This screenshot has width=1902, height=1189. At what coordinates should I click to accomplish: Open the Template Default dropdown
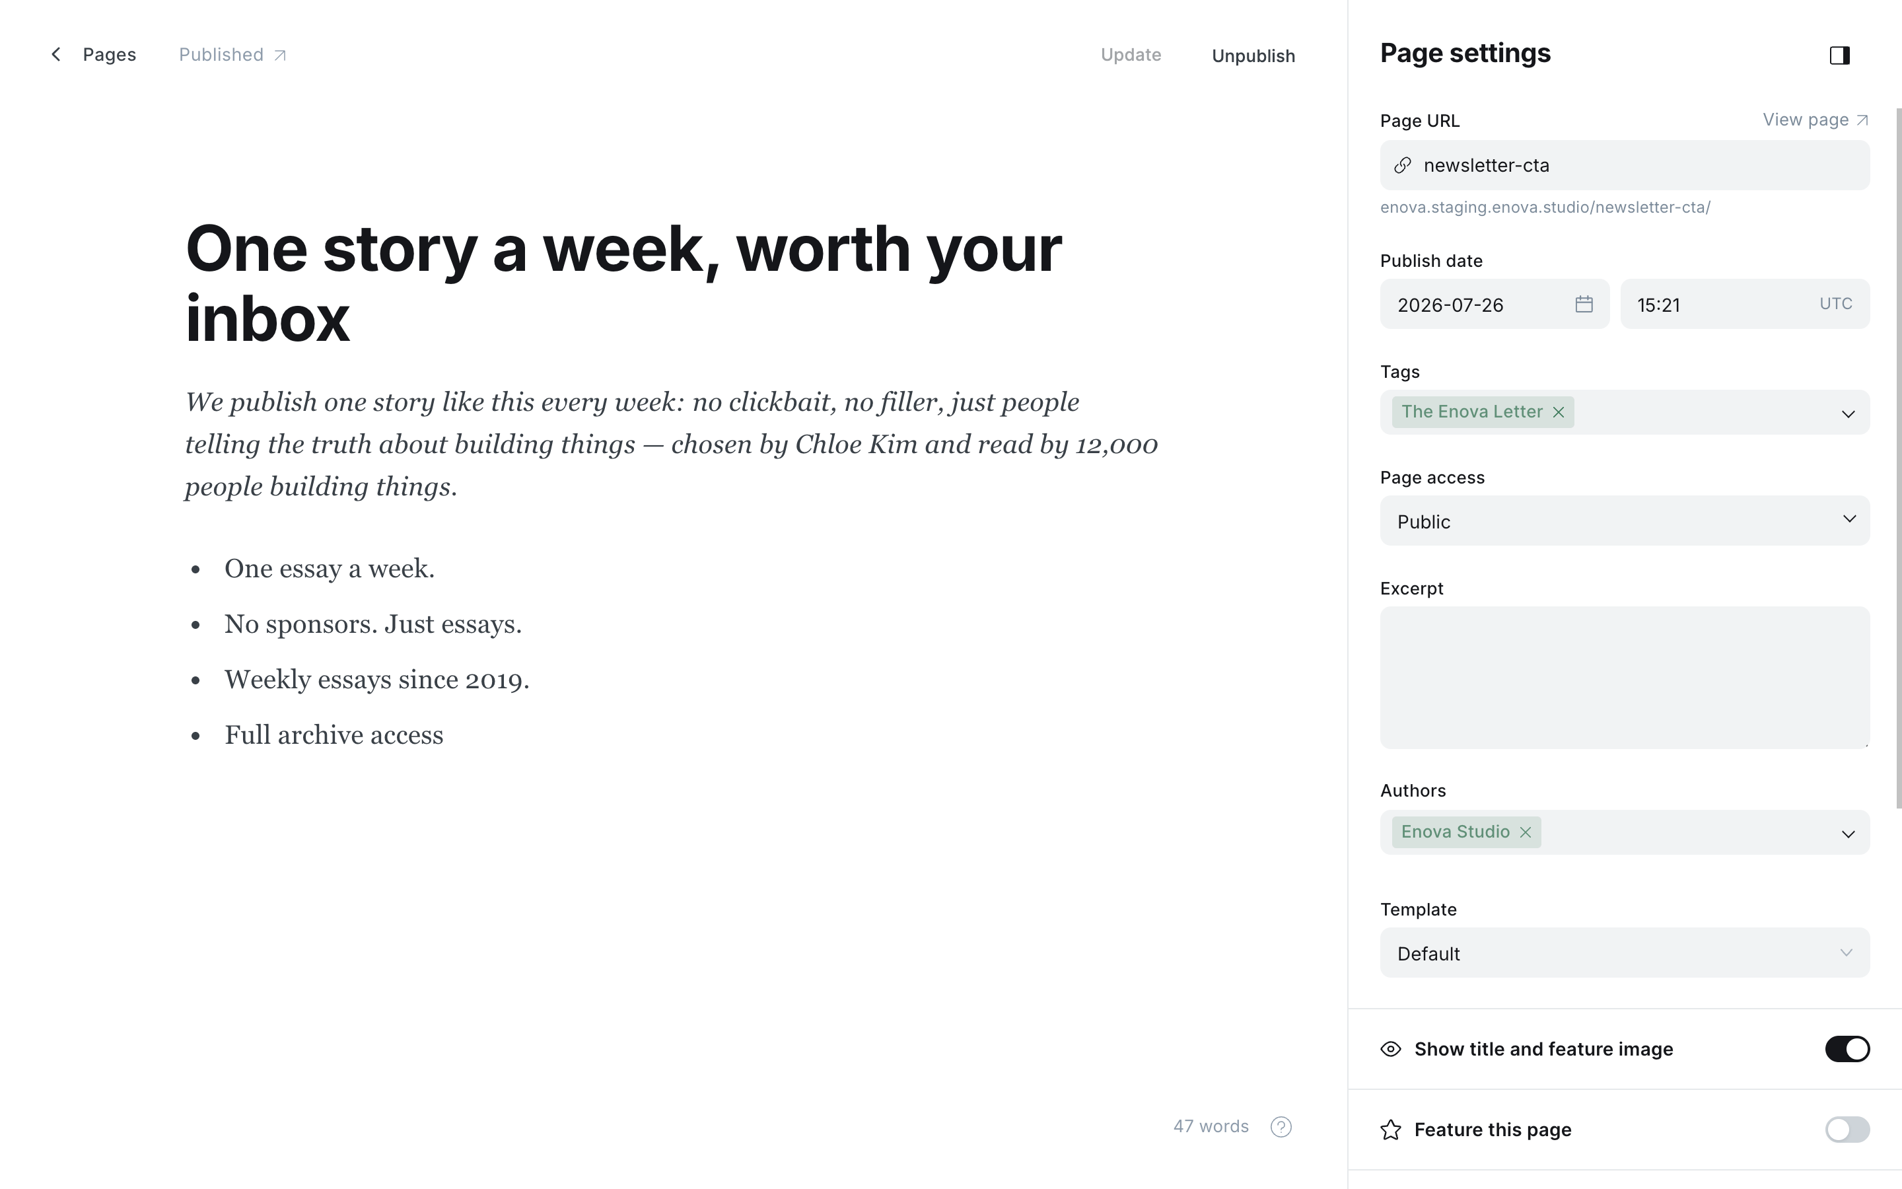(1625, 953)
